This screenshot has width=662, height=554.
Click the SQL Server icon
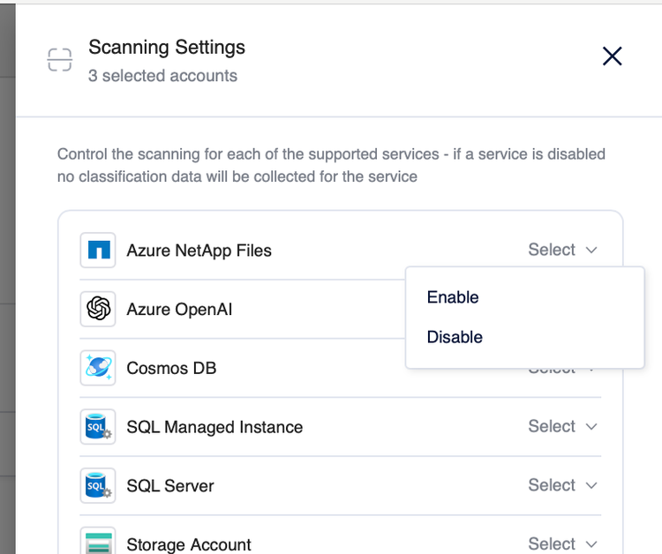[98, 486]
